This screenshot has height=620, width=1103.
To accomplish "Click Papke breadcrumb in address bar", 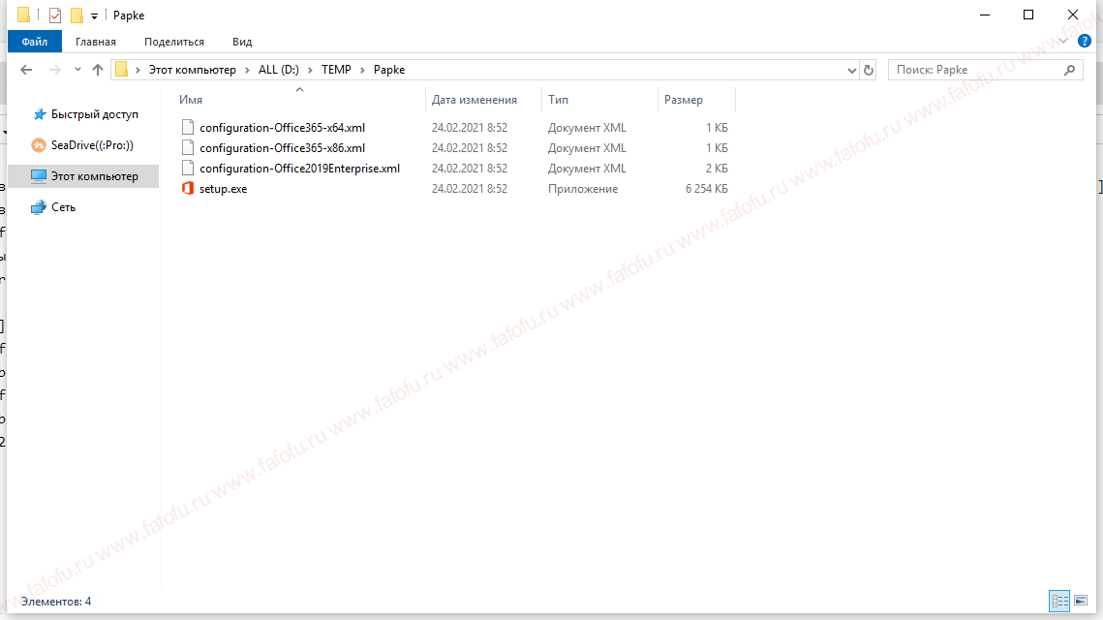I will 389,70.
